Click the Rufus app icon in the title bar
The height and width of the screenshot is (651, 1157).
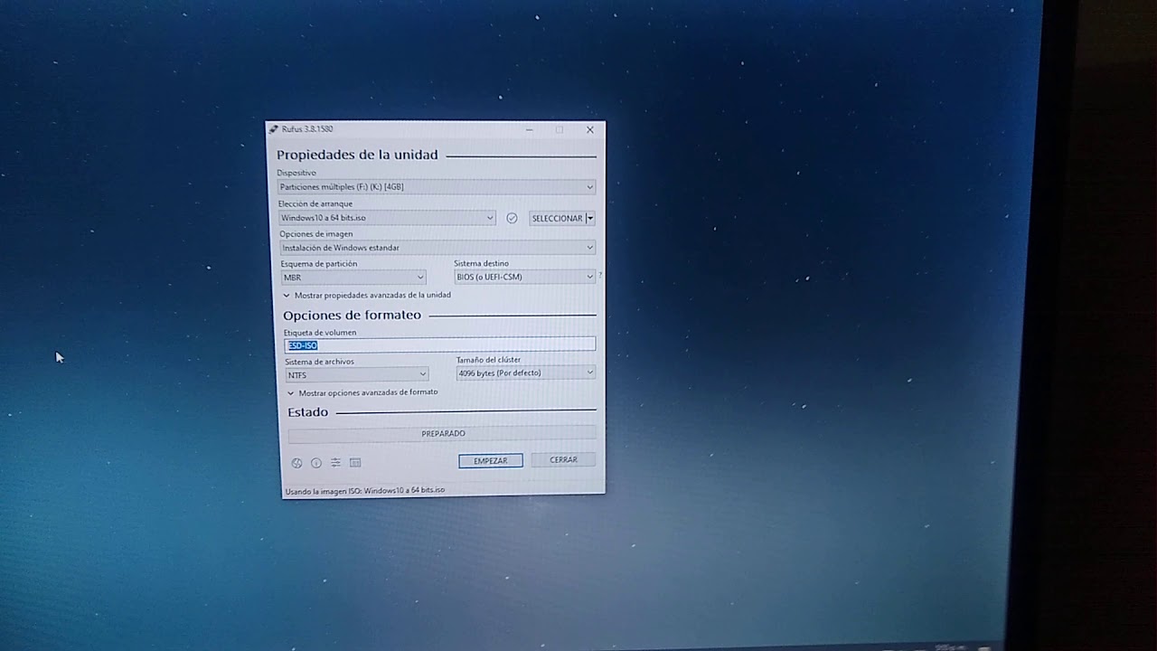(274, 129)
